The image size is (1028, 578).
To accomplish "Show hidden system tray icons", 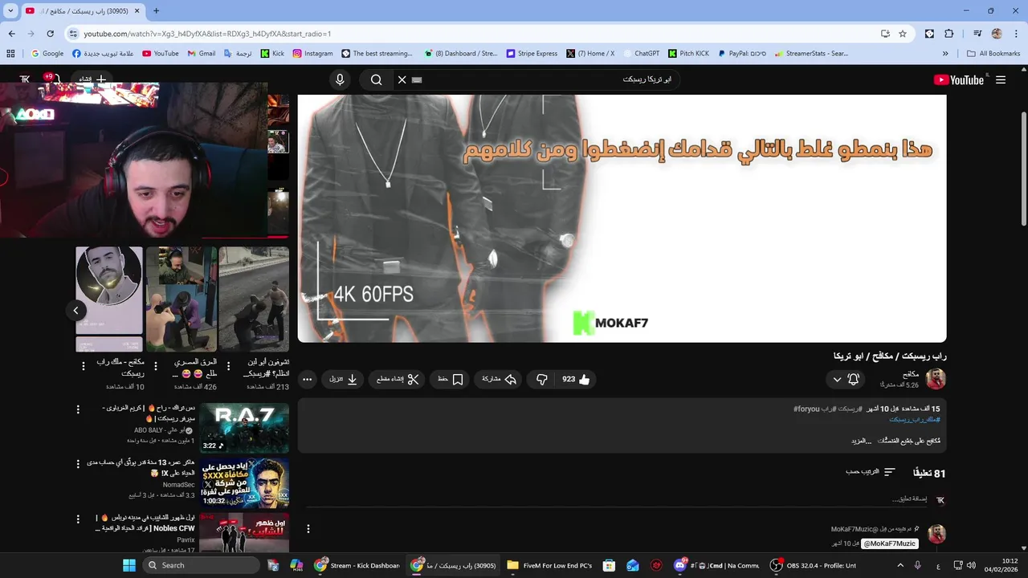I will point(899,565).
